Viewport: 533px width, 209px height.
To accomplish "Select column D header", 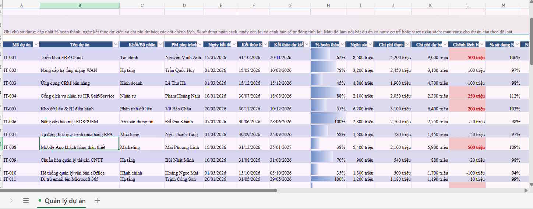I will pyautogui.click(x=184, y=5).
